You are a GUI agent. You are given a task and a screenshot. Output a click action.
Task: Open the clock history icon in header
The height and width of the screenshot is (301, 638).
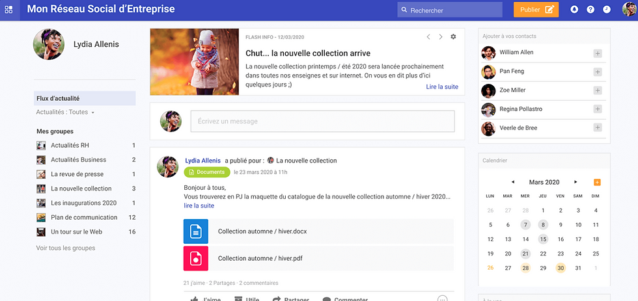point(607,10)
